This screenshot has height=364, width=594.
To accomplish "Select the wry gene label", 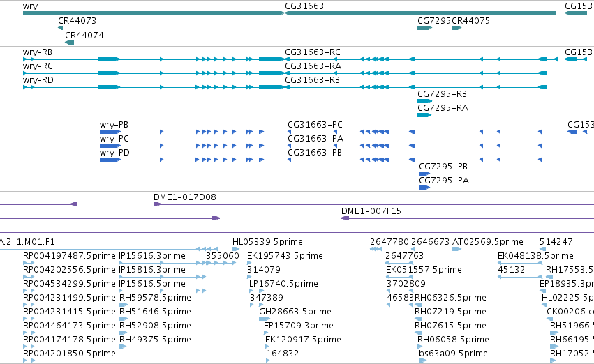I will point(30,6).
